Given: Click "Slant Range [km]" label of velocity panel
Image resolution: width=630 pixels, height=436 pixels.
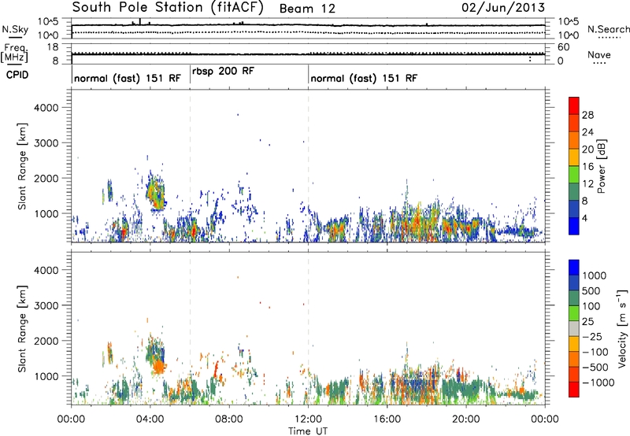Looking at the screenshot, I should point(22,329).
